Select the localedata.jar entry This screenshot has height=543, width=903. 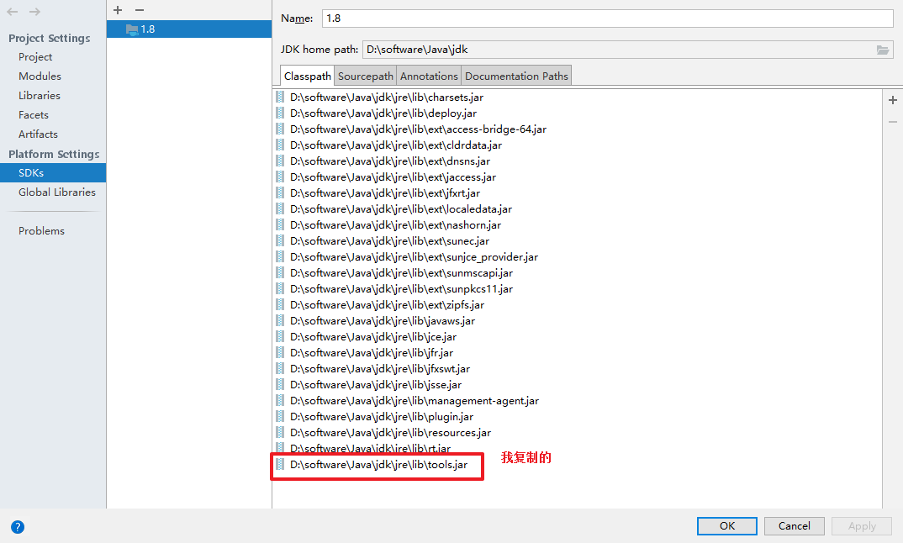click(x=401, y=209)
